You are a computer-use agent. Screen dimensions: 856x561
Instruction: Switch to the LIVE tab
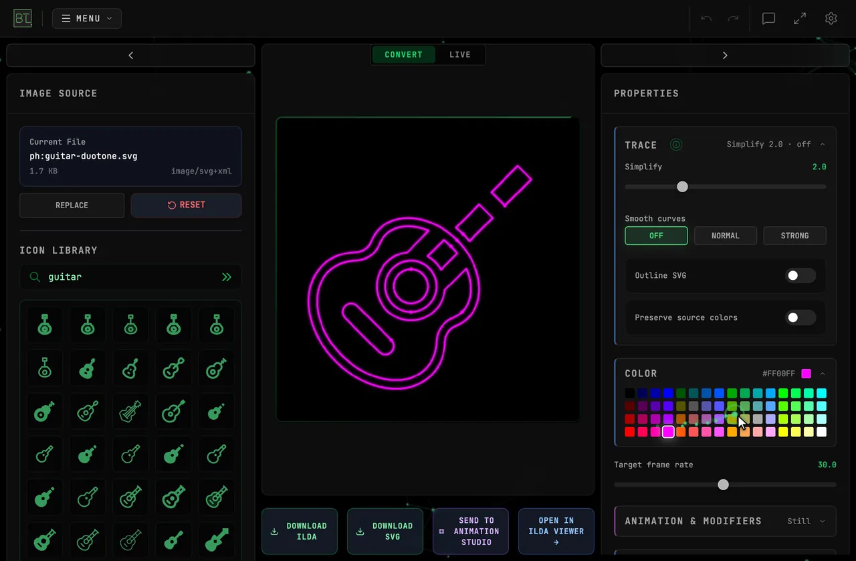(x=460, y=55)
